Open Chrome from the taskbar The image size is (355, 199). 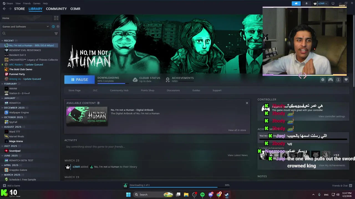point(219,195)
